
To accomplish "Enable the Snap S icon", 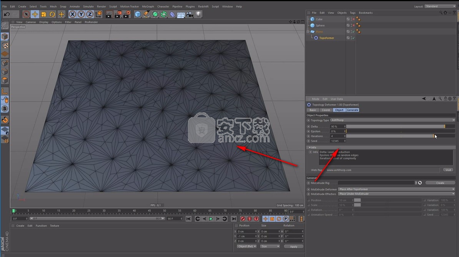I will pos(5,109).
